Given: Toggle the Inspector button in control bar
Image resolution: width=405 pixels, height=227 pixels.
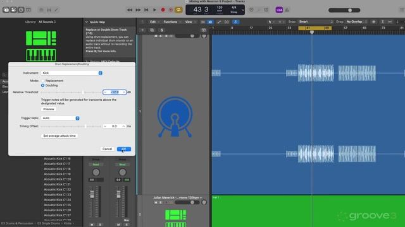Looking at the screenshot, I should (14, 10).
